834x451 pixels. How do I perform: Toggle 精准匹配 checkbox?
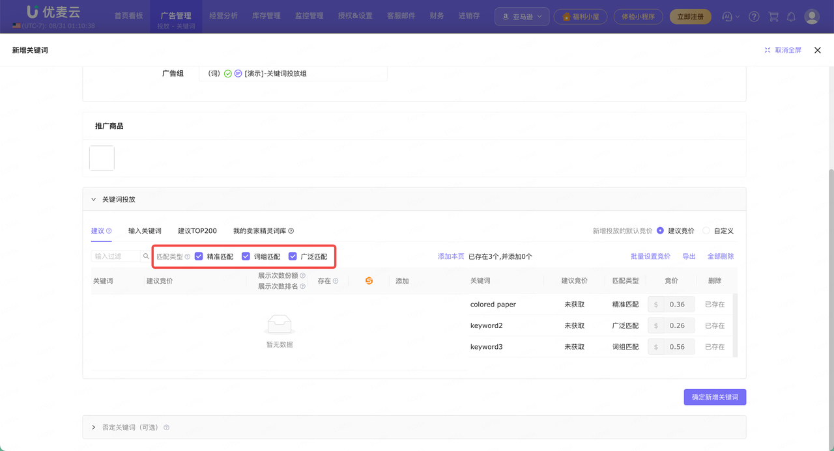coord(199,256)
